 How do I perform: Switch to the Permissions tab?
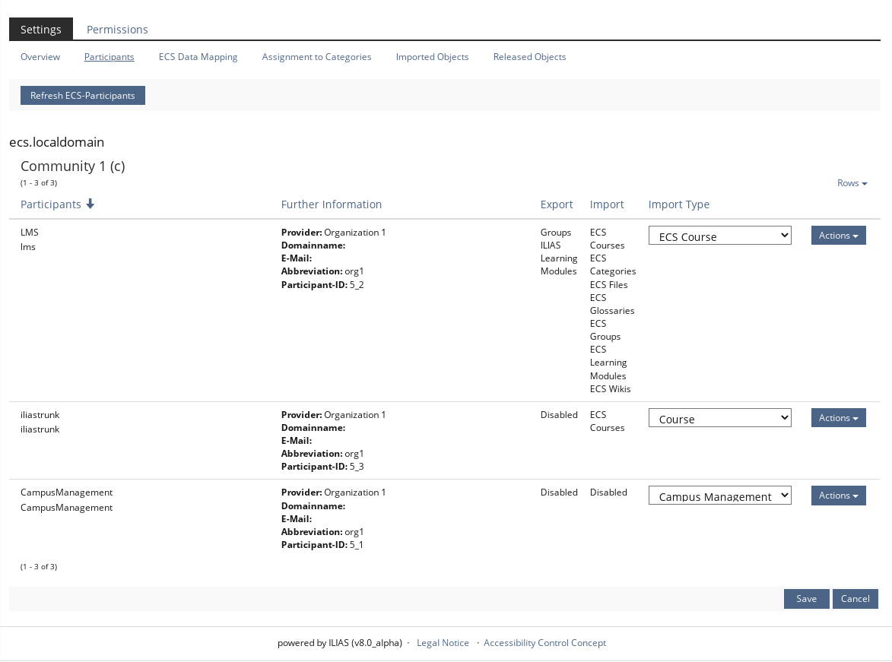[x=117, y=30]
